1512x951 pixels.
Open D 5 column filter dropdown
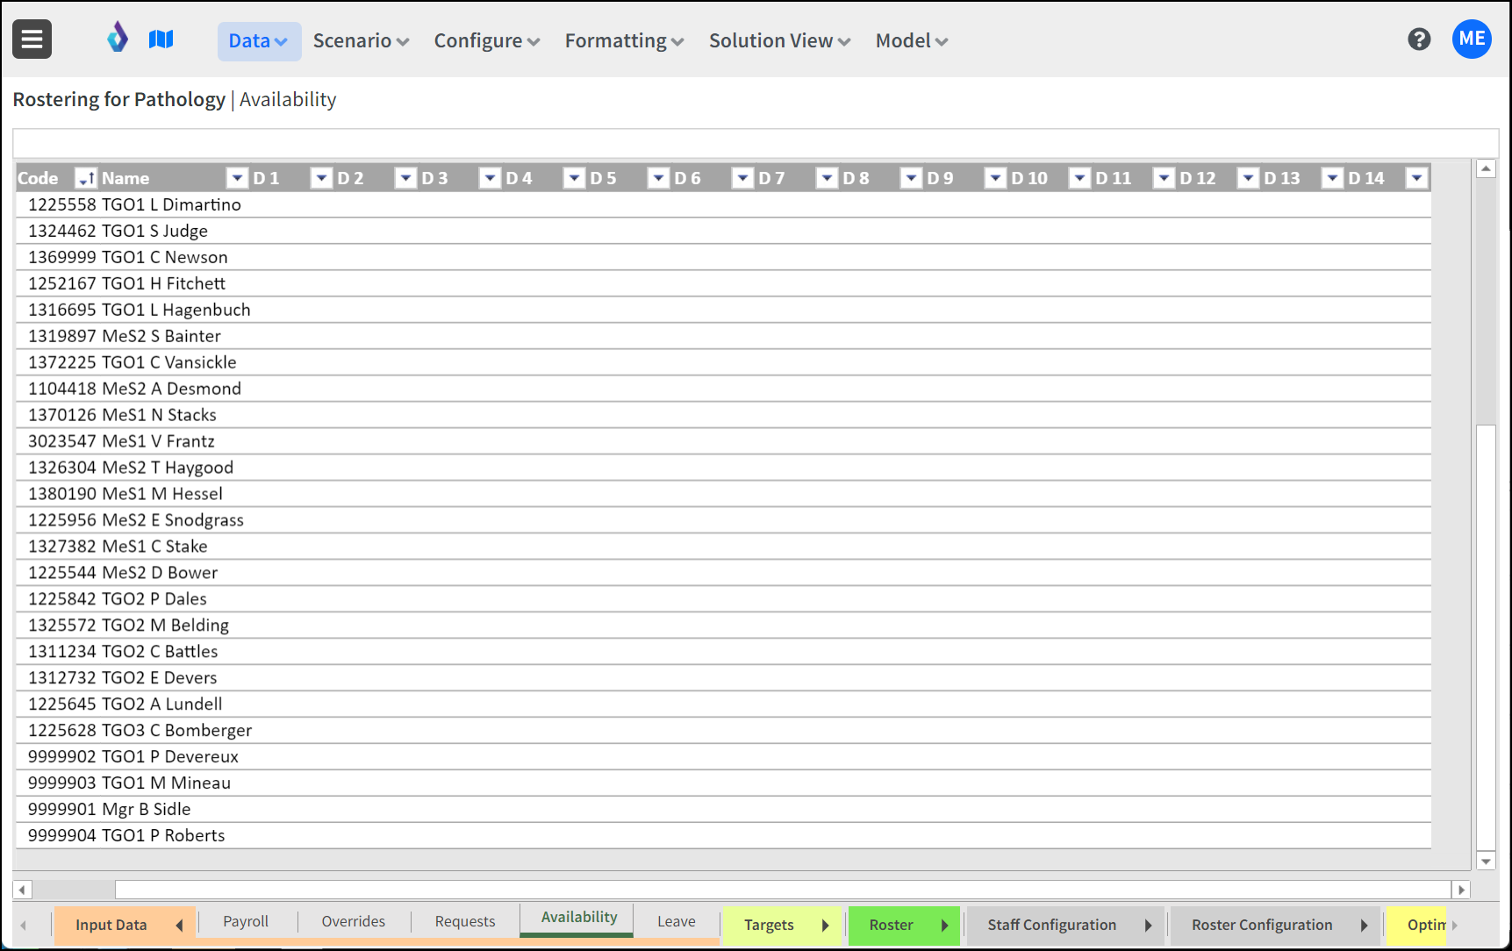click(x=658, y=179)
